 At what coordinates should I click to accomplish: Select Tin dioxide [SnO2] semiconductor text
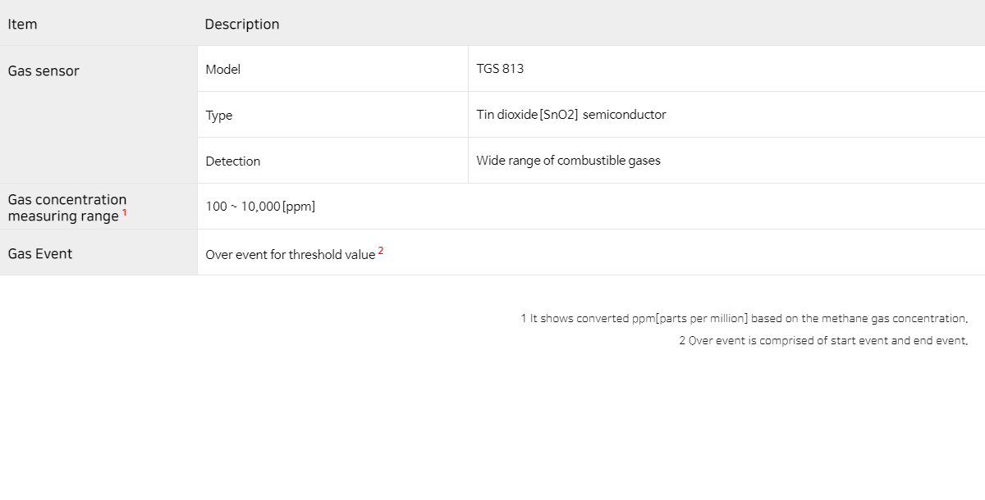(571, 115)
